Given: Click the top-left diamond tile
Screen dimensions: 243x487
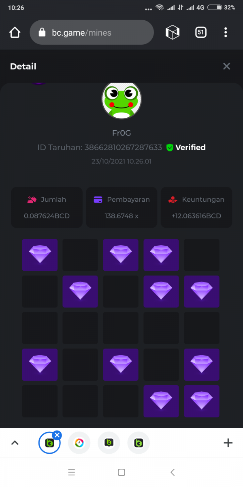Looking at the screenshot, I should tap(40, 255).
